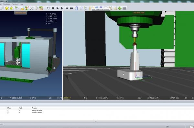The width and height of the screenshot is (194, 128).
Task: Click LIN status in right viewport
Action: tap(140, 98)
